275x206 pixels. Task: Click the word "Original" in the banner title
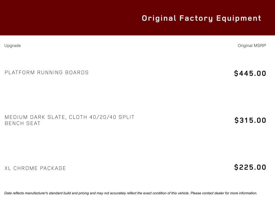(x=159, y=18)
